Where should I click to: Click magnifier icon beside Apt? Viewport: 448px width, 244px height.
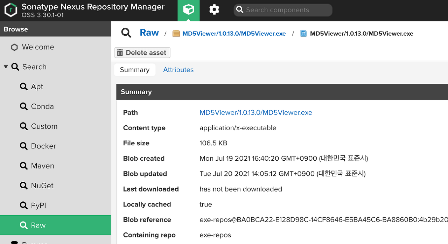click(x=23, y=86)
